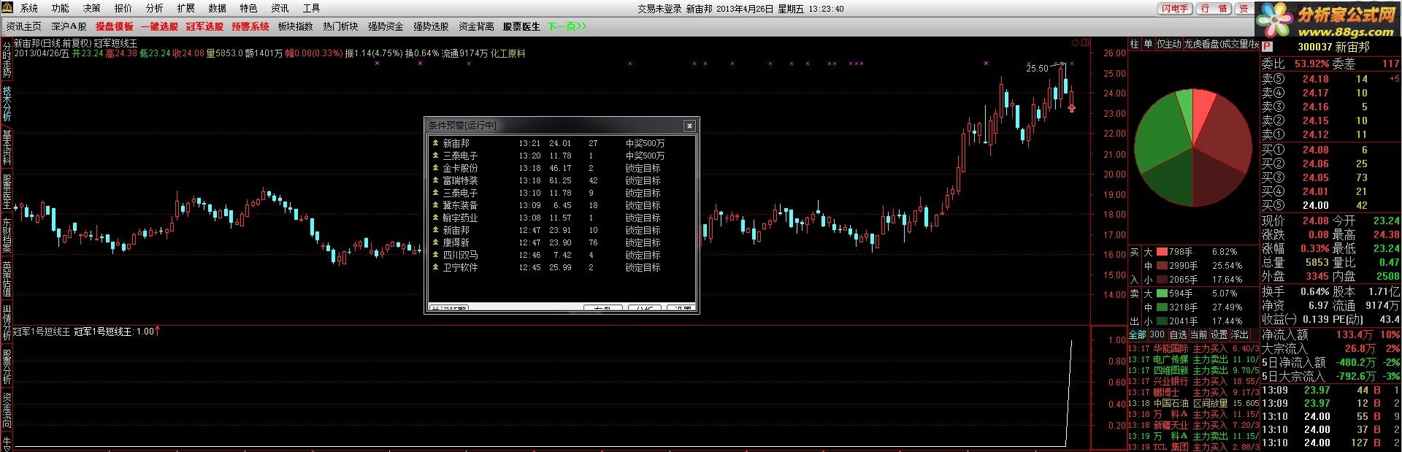Open the 数据 menu
1402x452 pixels.
pyautogui.click(x=218, y=9)
